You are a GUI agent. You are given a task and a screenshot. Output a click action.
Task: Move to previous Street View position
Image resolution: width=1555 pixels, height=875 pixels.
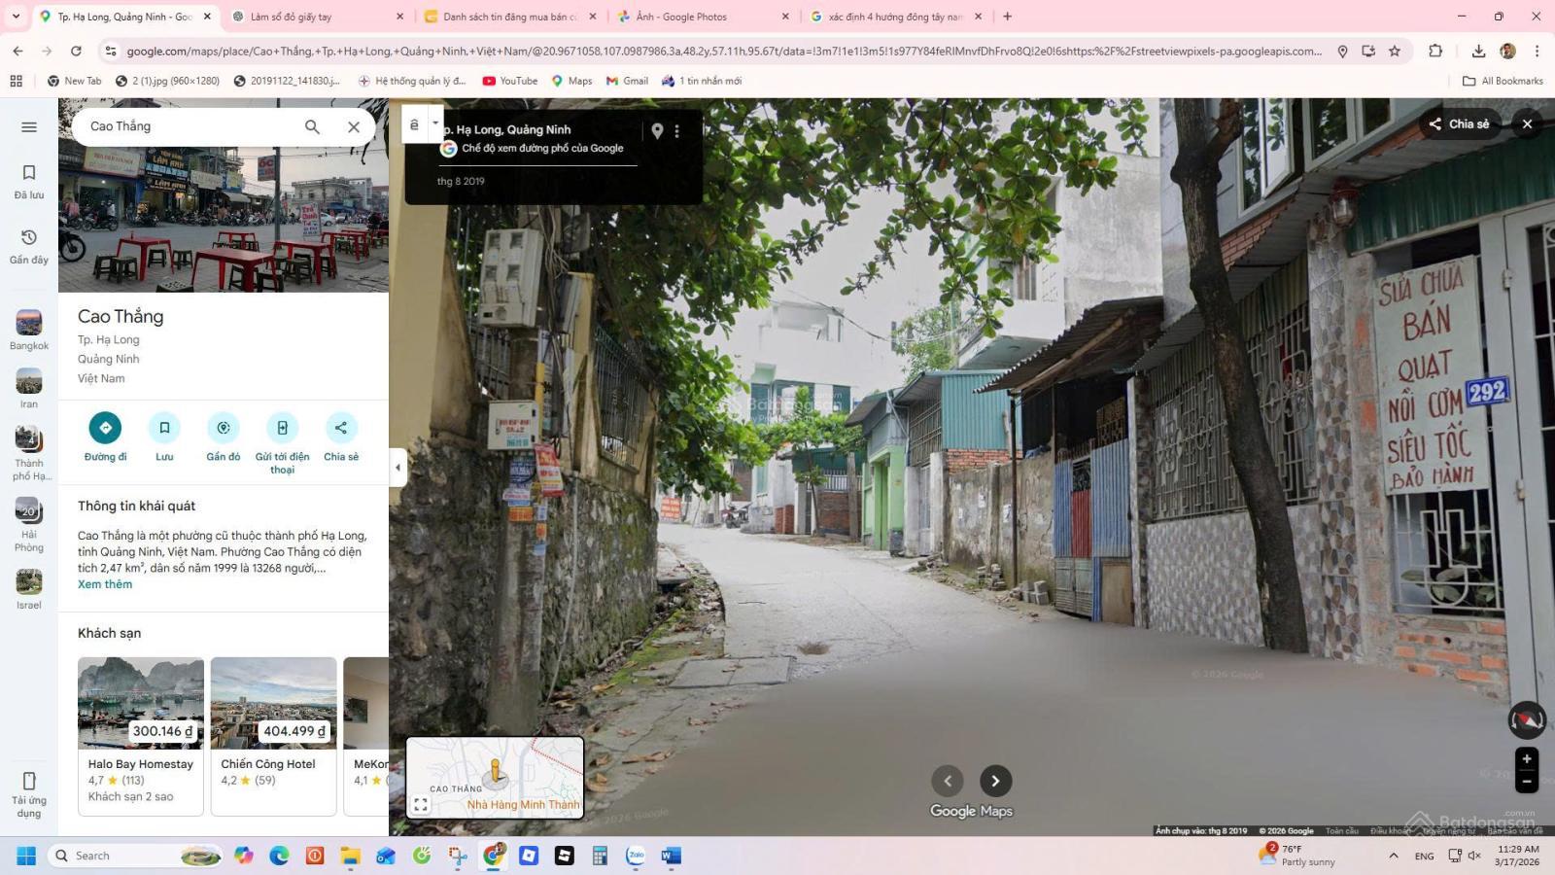(948, 781)
